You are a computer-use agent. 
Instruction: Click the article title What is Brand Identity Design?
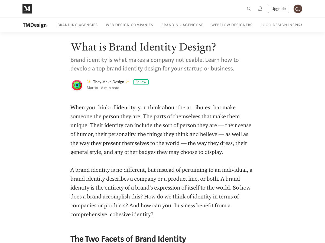(143, 47)
